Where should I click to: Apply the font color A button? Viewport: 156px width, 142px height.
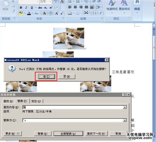click(29, 13)
